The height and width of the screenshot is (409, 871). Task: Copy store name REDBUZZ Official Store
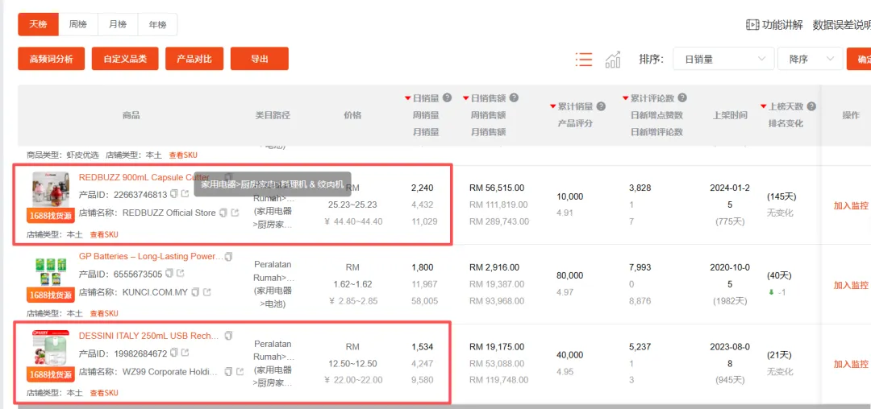click(x=223, y=213)
